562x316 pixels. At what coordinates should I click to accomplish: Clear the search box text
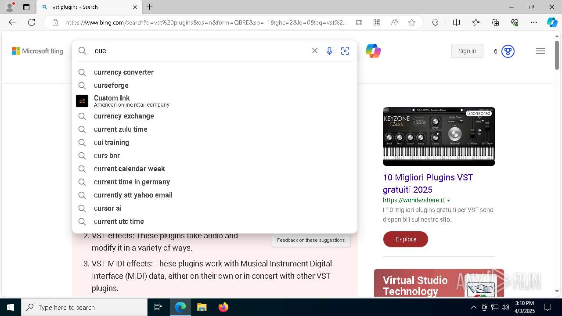[315, 51]
